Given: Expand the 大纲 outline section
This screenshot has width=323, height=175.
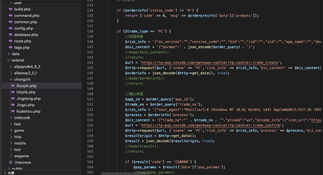Looking at the screenshot, I should pyautogui.click(x=5, y=173).
